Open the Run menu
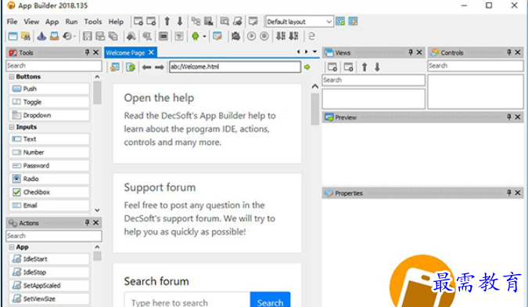The image size is (528, 307). [71, 22]
